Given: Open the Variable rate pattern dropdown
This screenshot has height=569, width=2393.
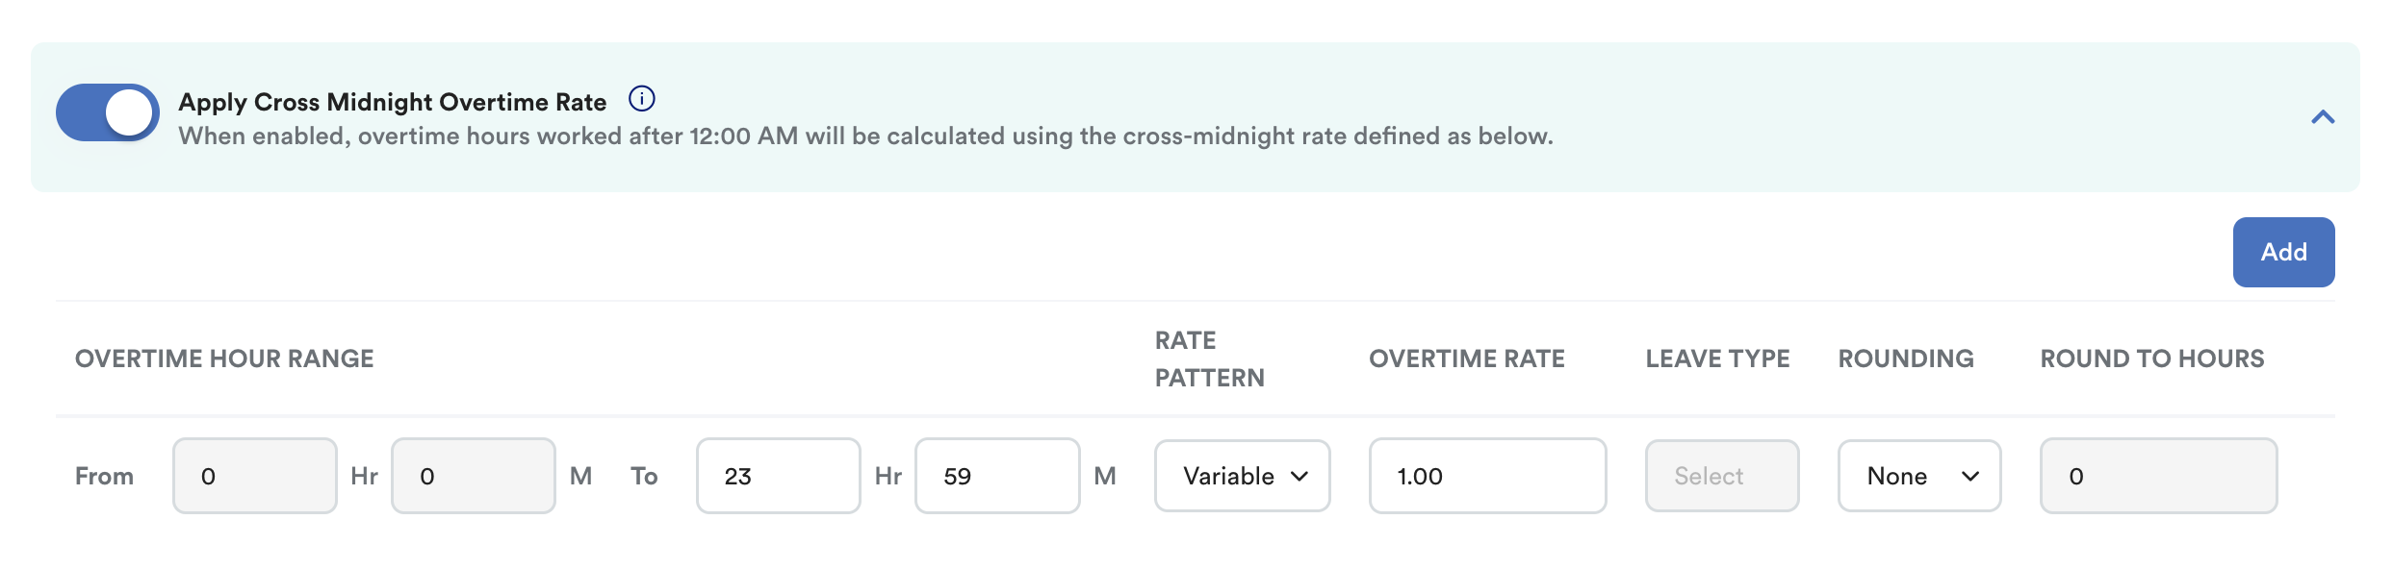Looking at the screenshot, I should tap(1243, 476).
